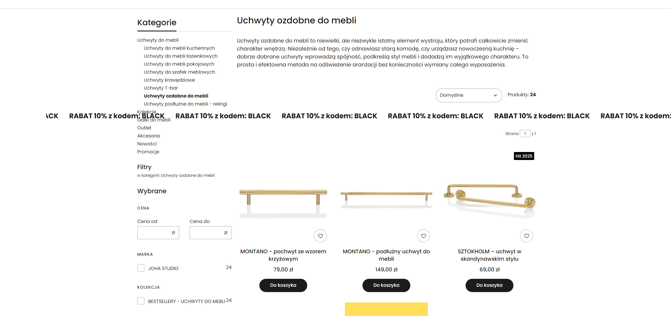Click the page number field
This screenshot has width=671, height=316.
[525, 133]
